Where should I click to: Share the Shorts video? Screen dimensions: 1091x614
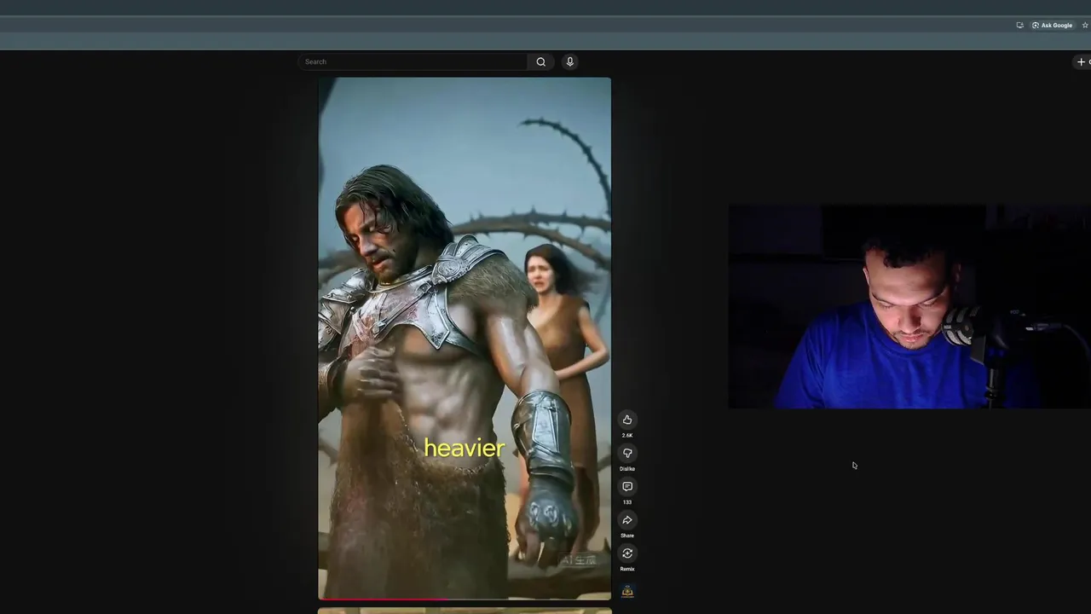(x=627, y=520)
